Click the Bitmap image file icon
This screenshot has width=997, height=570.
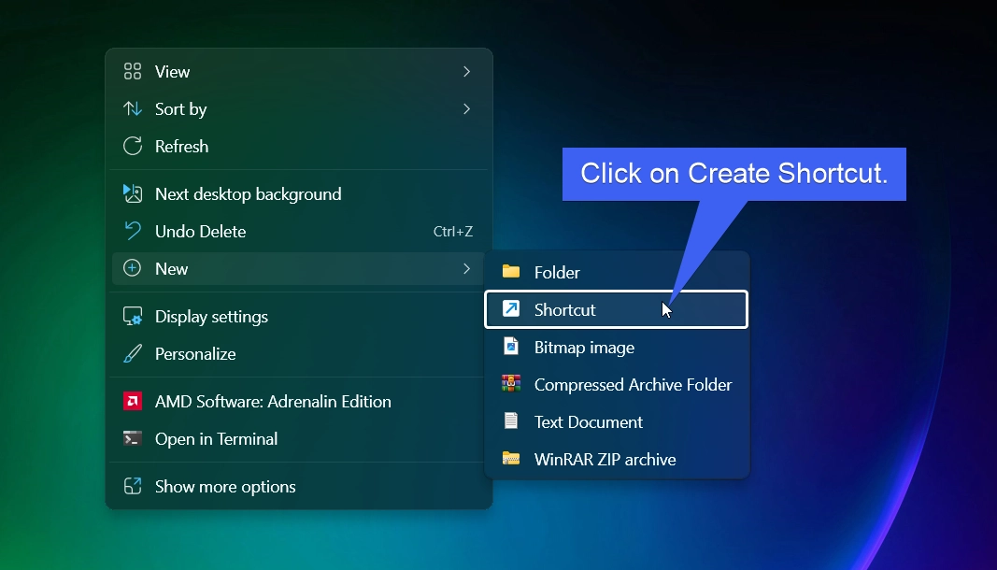511,346
